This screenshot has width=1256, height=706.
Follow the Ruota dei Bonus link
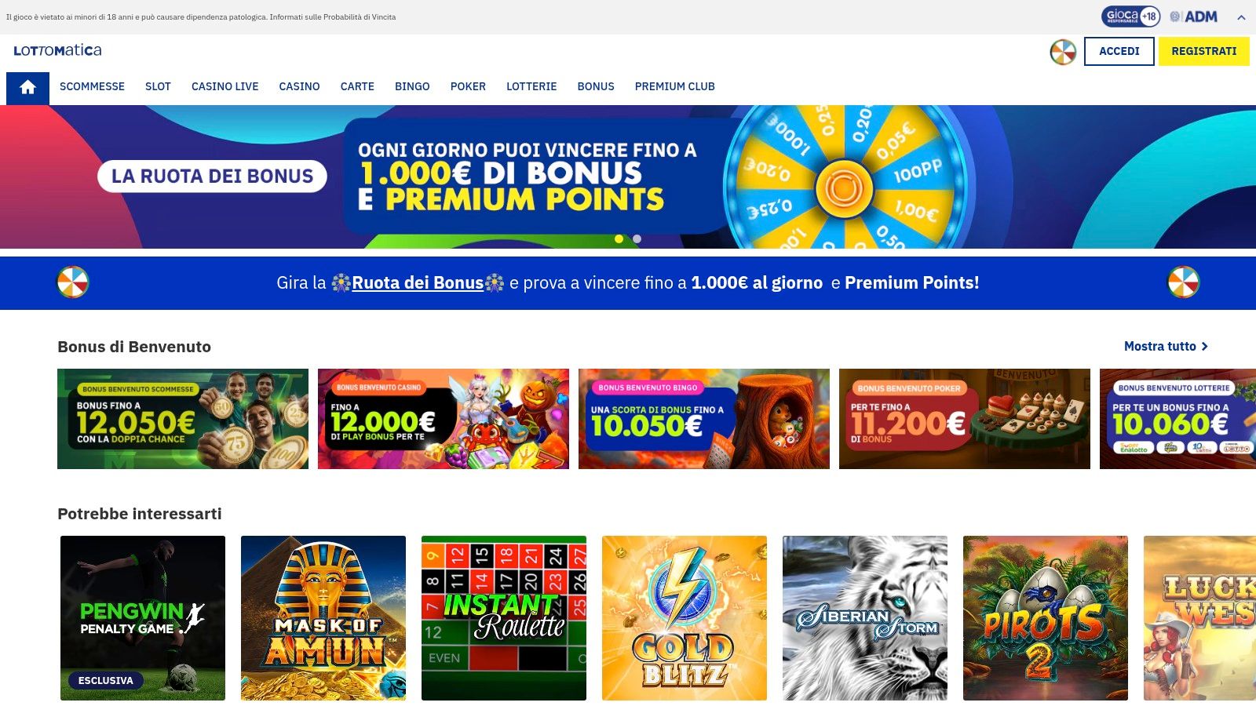(x=418, y=283)
